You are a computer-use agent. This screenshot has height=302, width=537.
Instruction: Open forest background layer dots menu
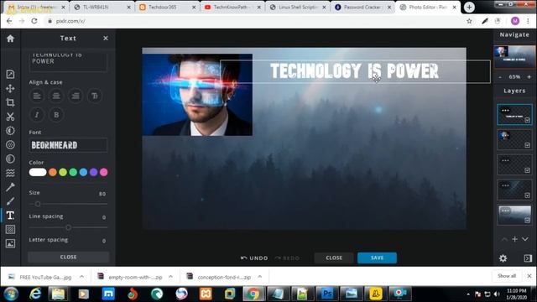505,211
